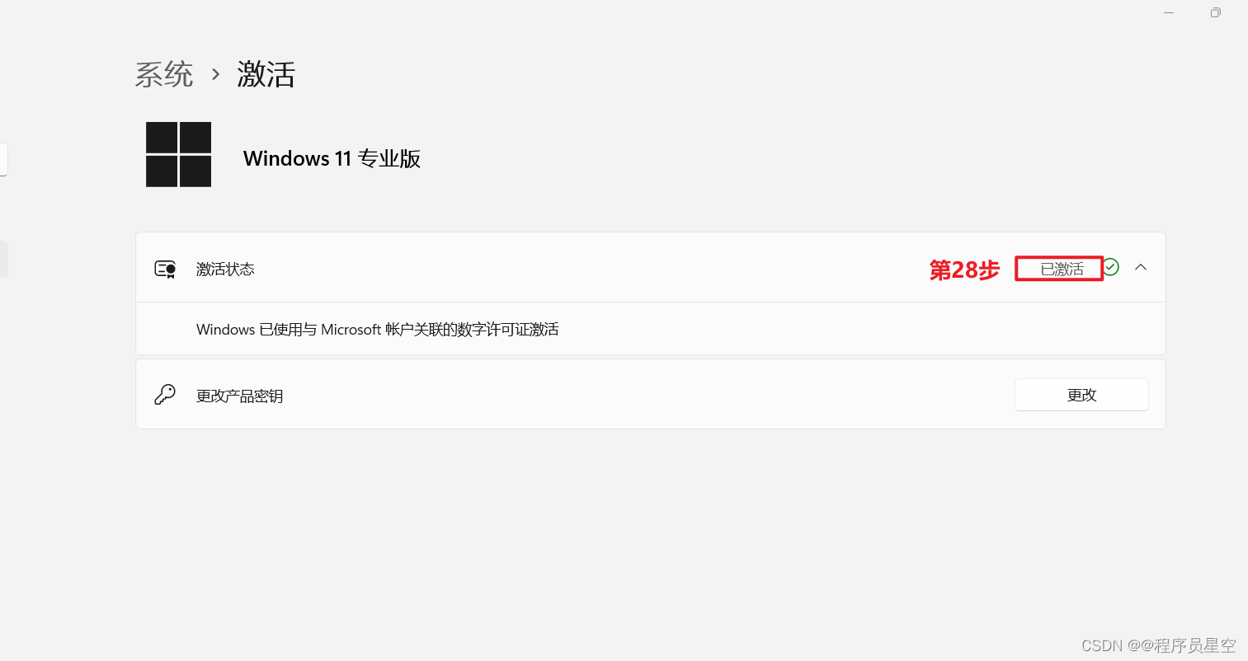Screen dimensions: 1248x661
Task: Click the Windows 11 专业版 heading
Action: point(332,158)
